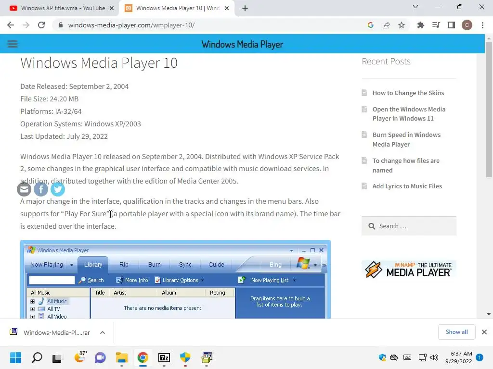Open 'To change how files are named' post
The width and height of the screenshot is (493, 369).
pos(406,165)
